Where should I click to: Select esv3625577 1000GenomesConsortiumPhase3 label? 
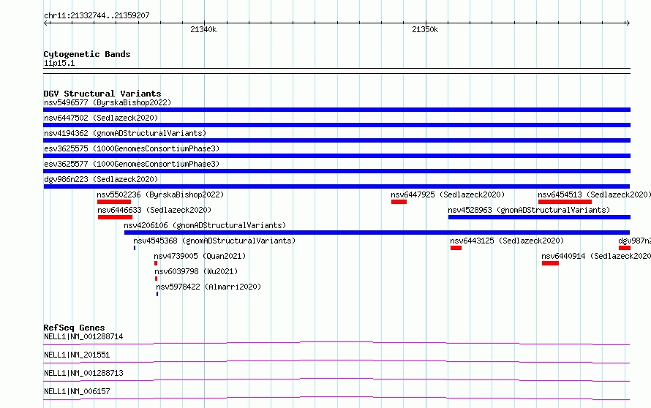[x=132, y=164]
